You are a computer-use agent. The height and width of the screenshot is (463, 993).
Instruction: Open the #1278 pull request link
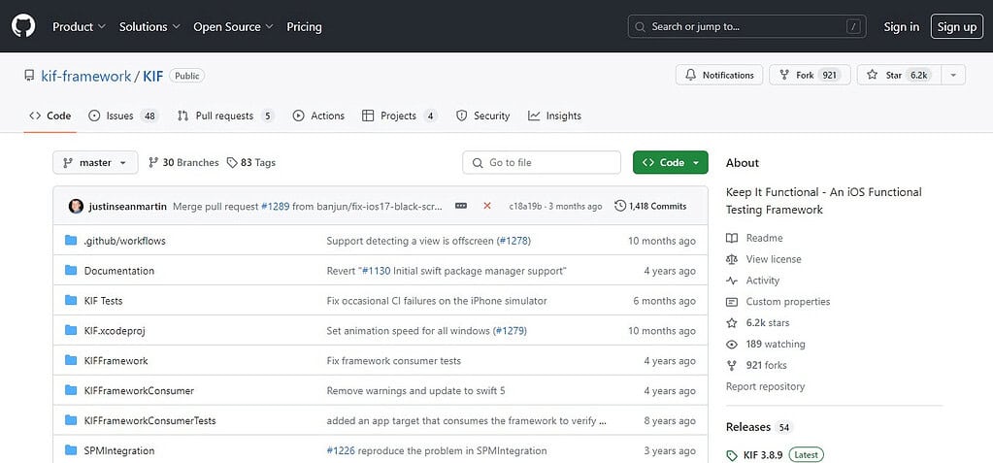pyautogui.click(x=513, y=241)
